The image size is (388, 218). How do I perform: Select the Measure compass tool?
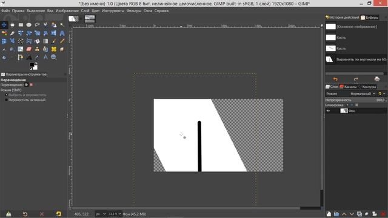[45, 58]
